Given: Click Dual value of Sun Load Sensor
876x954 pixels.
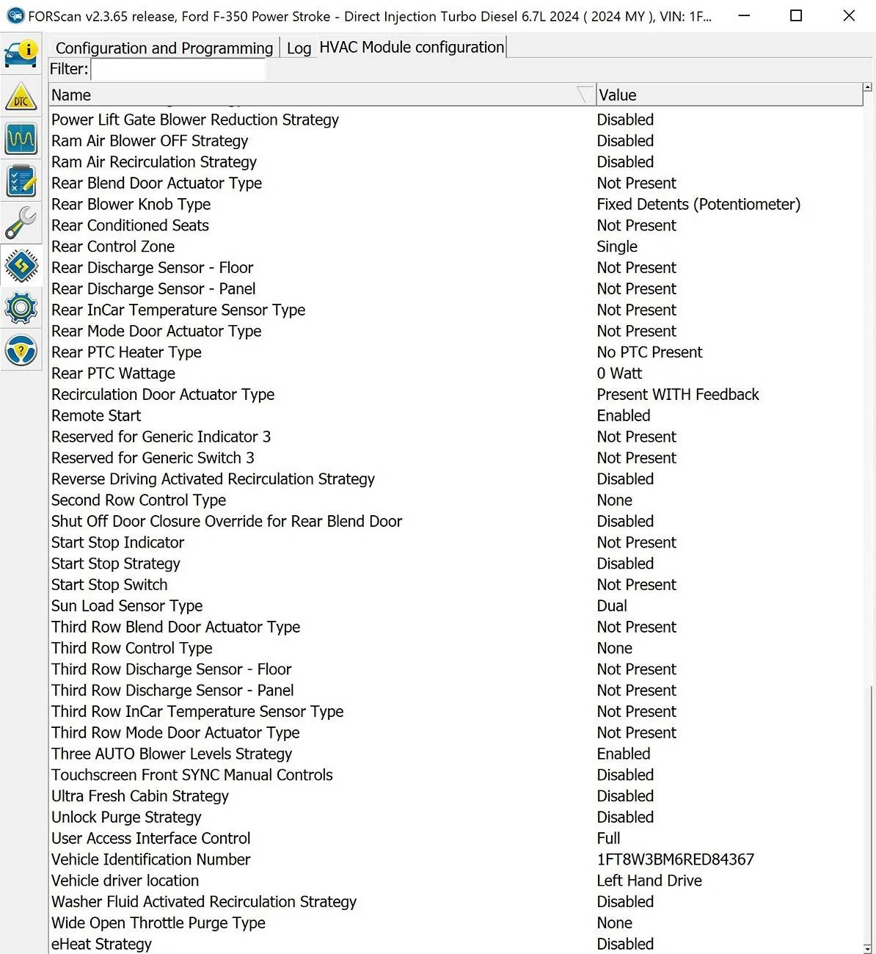Looking at the screenshot, I should pyautogui.click(x=612, y=606).
